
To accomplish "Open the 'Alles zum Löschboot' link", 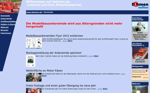I will 140,61.
